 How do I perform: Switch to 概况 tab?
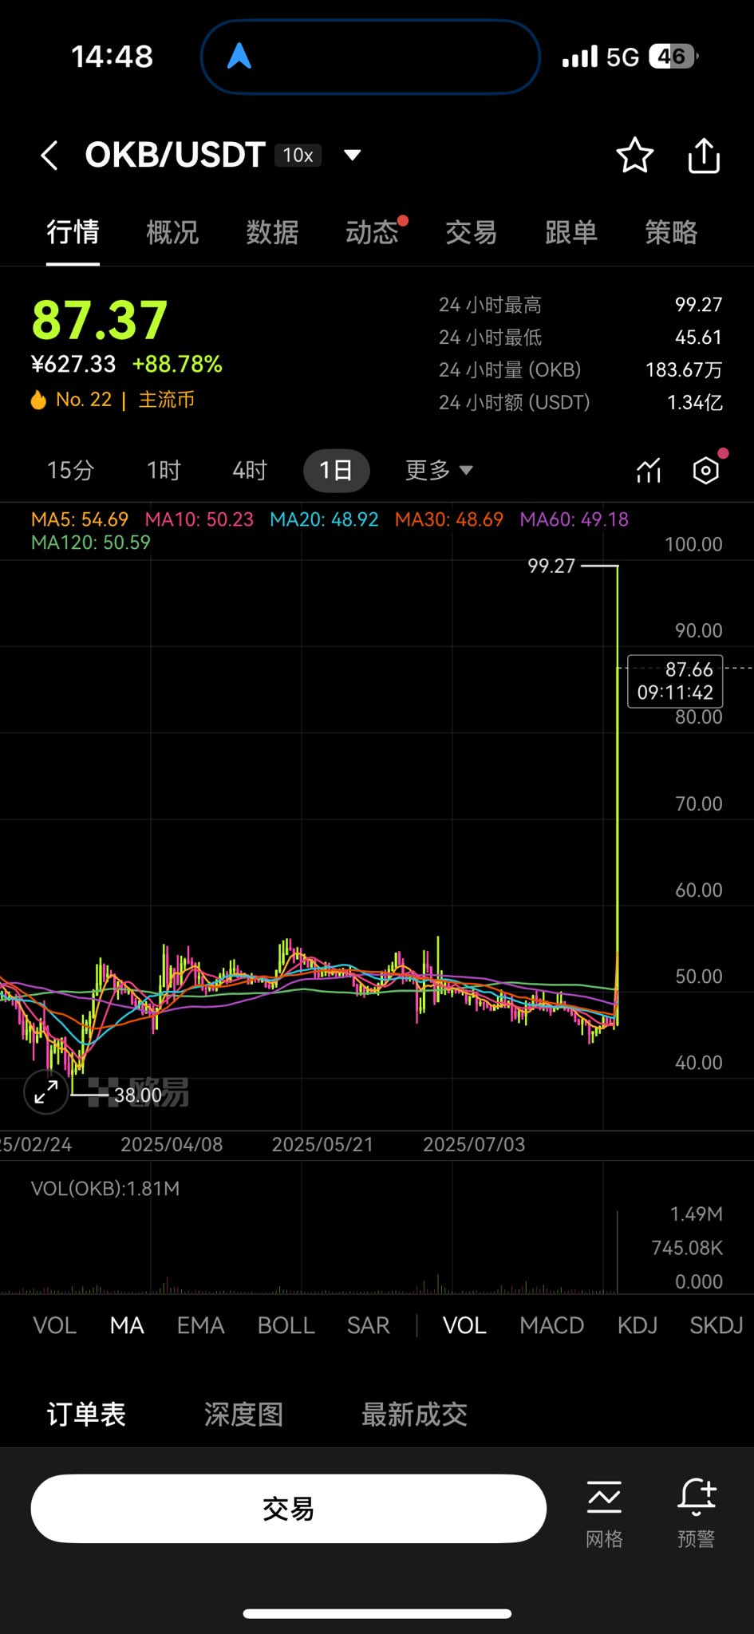click(172, 232)
